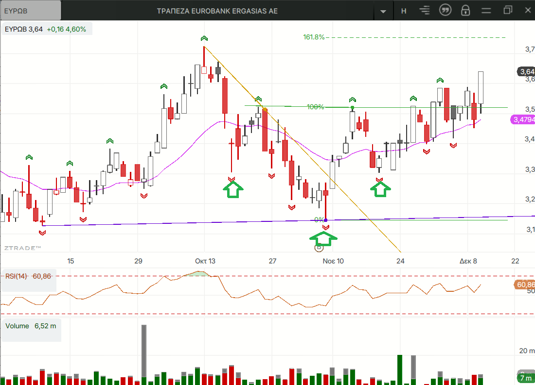Click the restore window icon
Image resolution: width=535 pixels, height=385 pixels.
tap(508, 10)
